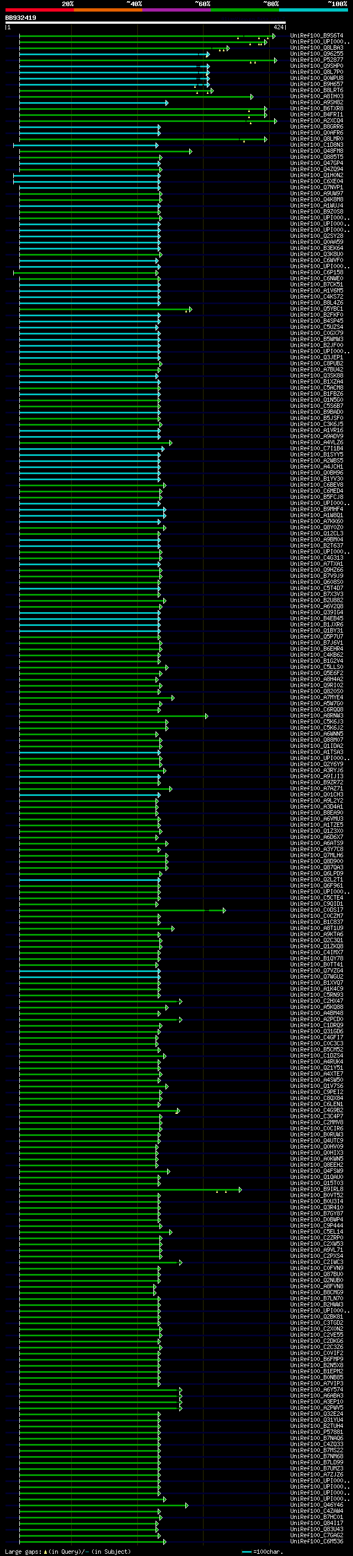Open hit UniRef100_A3RYJ6
The width and height of the screenshot is (353, 1556).
coord(317,771)
